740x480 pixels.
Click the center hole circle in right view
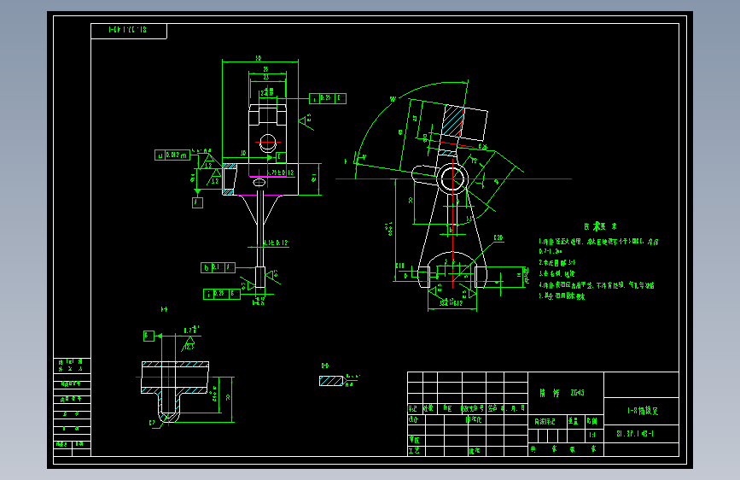pos(452,179)
